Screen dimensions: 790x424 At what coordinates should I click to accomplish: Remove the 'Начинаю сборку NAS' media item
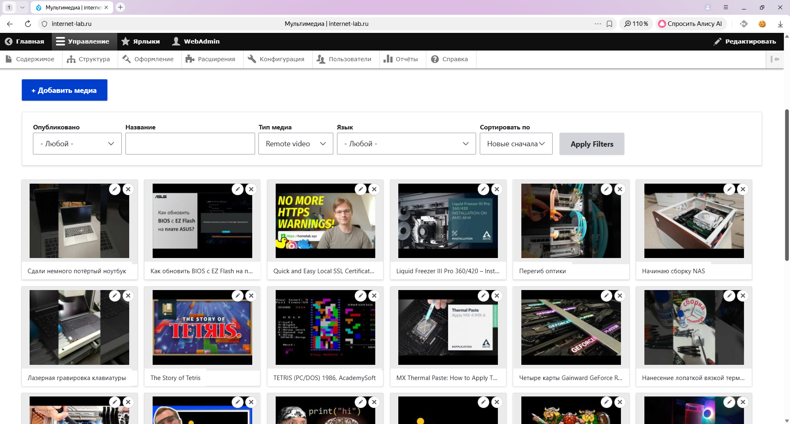pyautogui.click(x=743, y=189)
